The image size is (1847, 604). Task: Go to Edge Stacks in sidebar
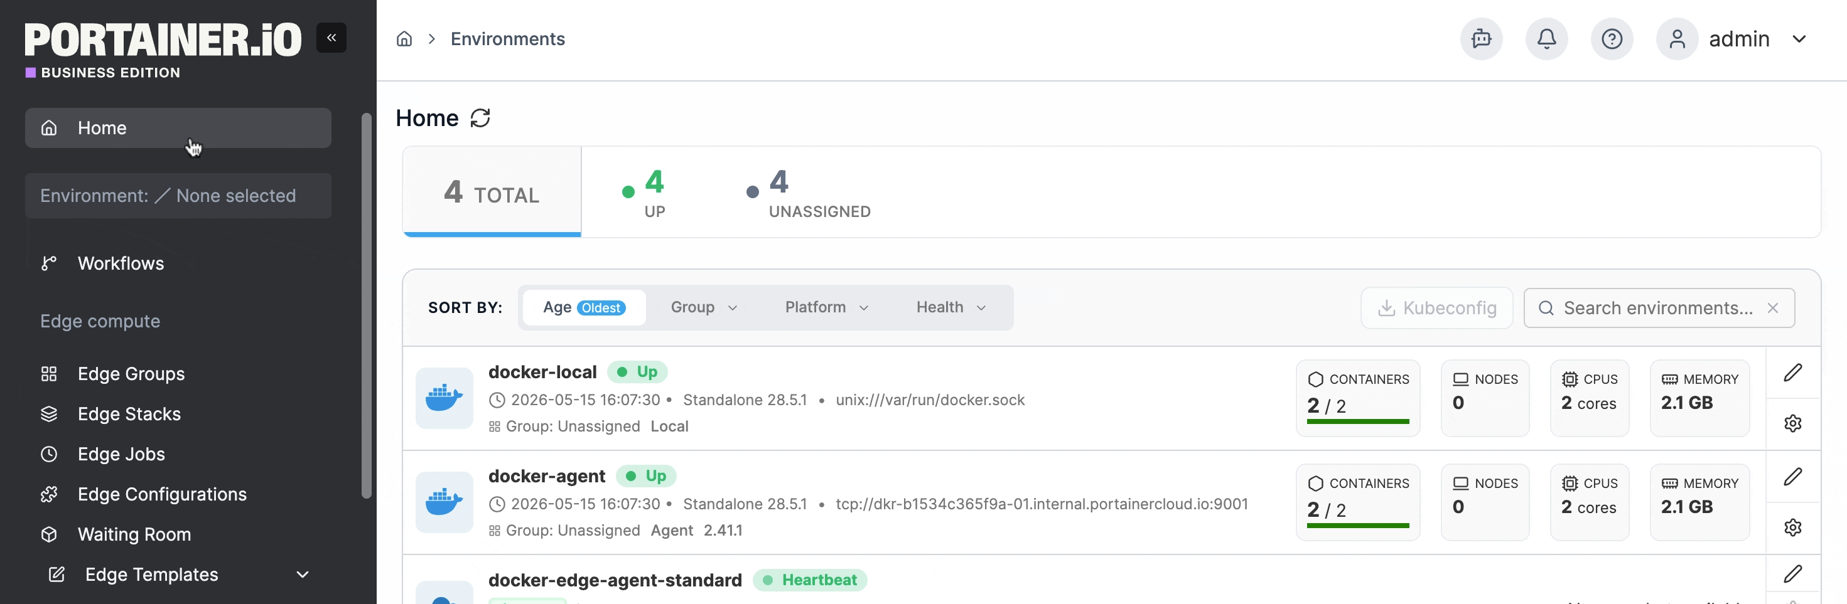click(x=129, y=414)
